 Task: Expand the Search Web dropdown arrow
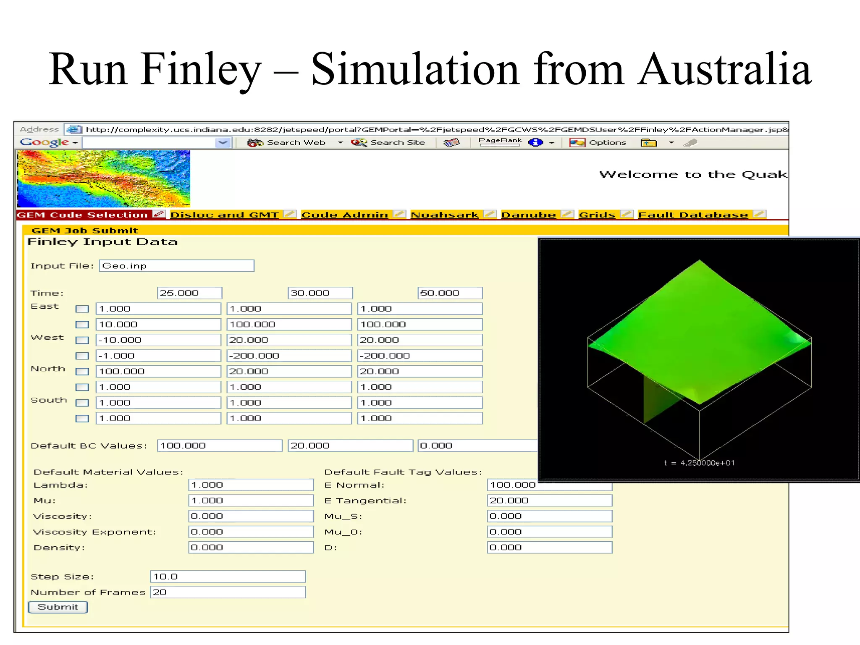pos(340,143)
